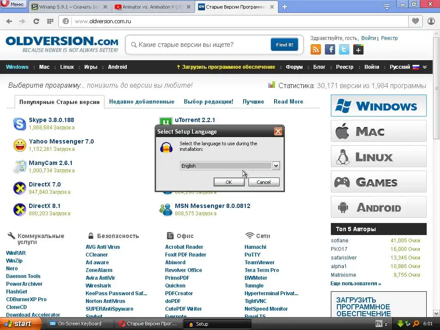This screenshot has height=330, width=440.
Task: Click the Еще пользователя link
Action: coord(356,284)
